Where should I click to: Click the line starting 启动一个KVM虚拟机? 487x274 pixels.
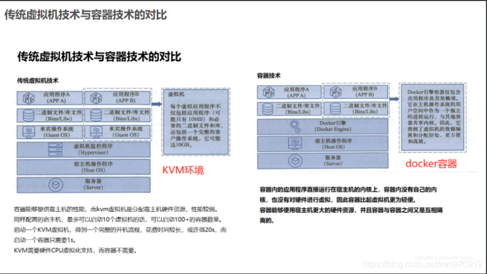click(120, 230)
